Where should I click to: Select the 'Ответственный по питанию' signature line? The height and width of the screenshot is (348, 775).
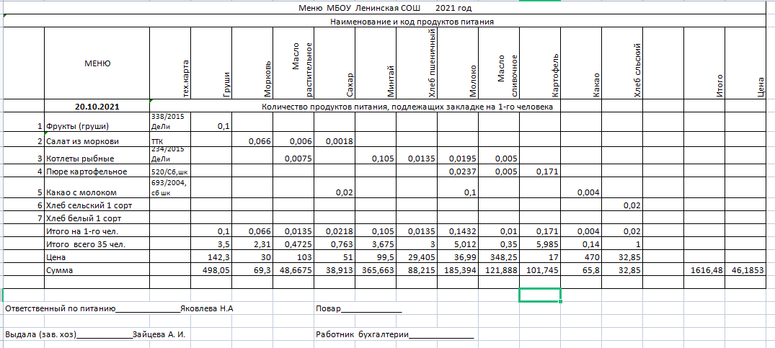[x=119, y=309]
